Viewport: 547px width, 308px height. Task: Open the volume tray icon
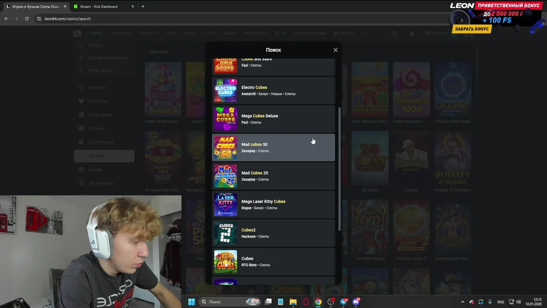[518, 302]
